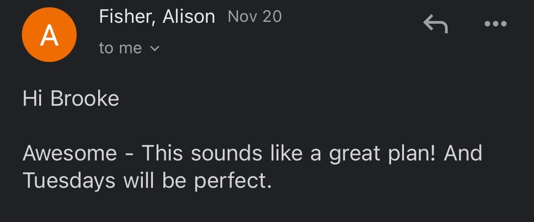534x222 pixels.
Task: Tap the word "sounds" in the body
Action: pos(226,153)
